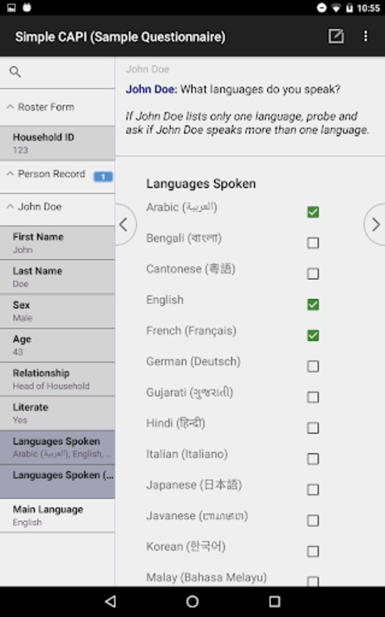This screenshot has width=385, height=617.
Task: Select the Hindi language option label
Action: pyautogui.click(x=176, y=423)
